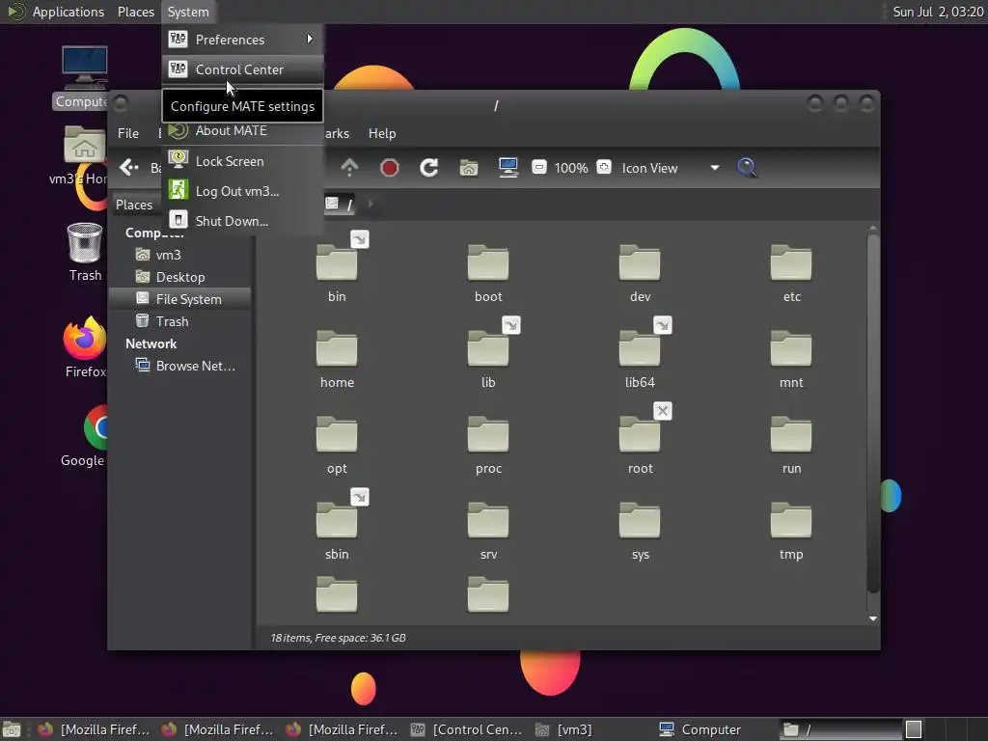Click the Search magnifier toolbar icon
988x741 pixels.
(x=747, y=168)
